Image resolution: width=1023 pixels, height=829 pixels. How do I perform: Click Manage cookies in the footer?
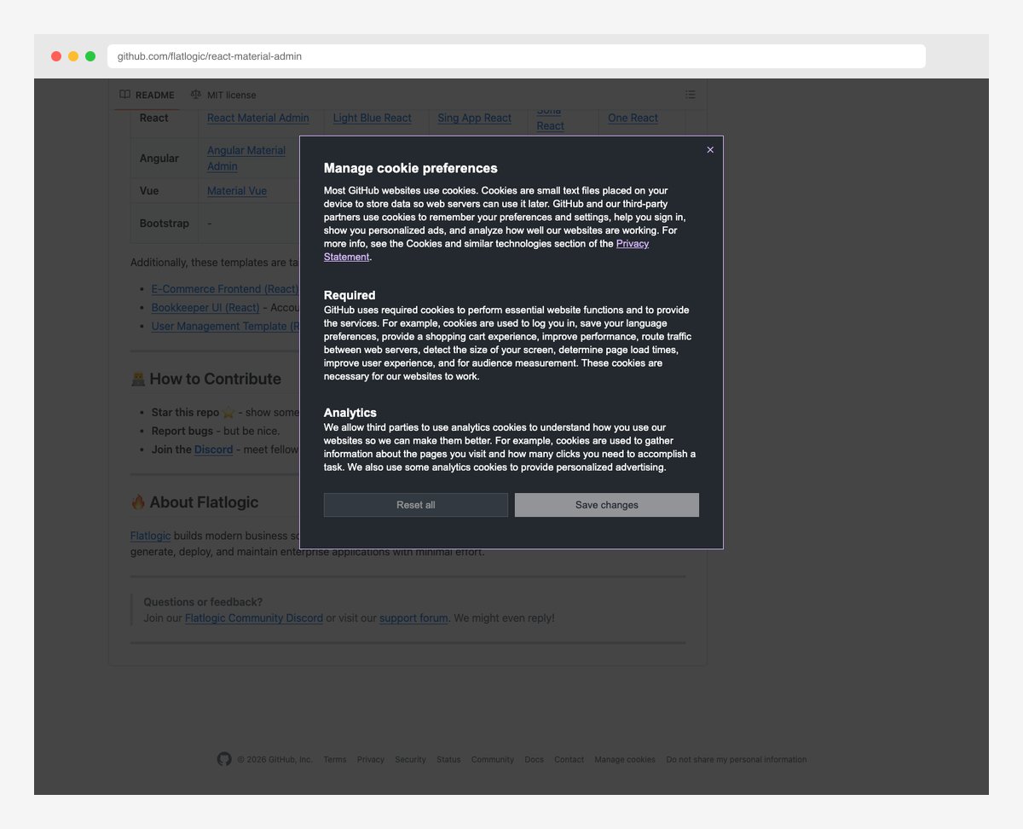coord(625,759)
